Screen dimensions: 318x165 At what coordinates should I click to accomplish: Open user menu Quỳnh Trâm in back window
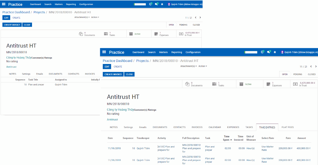tap(185, 4)
